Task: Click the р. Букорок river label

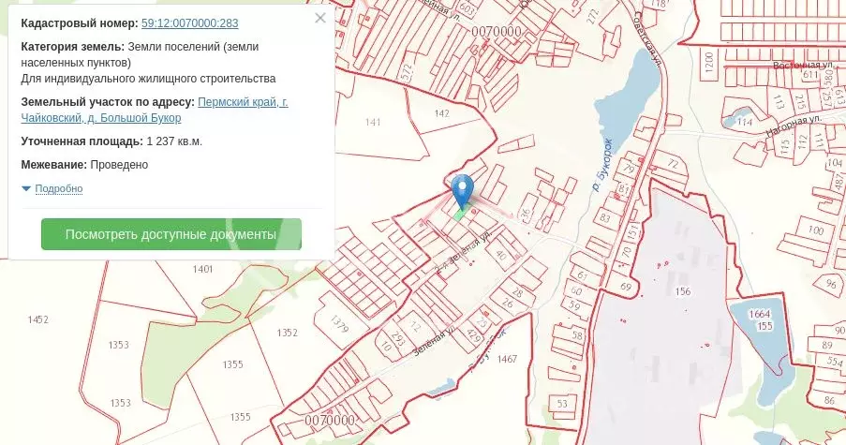Action: [x=603, y=165]
